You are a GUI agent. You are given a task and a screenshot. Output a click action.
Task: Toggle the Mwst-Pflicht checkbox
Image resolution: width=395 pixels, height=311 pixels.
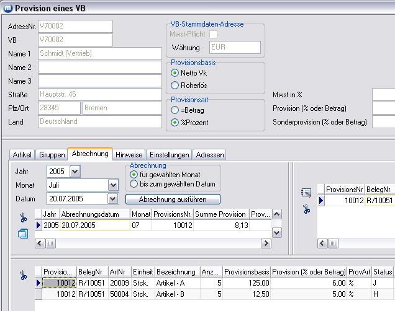213,34
